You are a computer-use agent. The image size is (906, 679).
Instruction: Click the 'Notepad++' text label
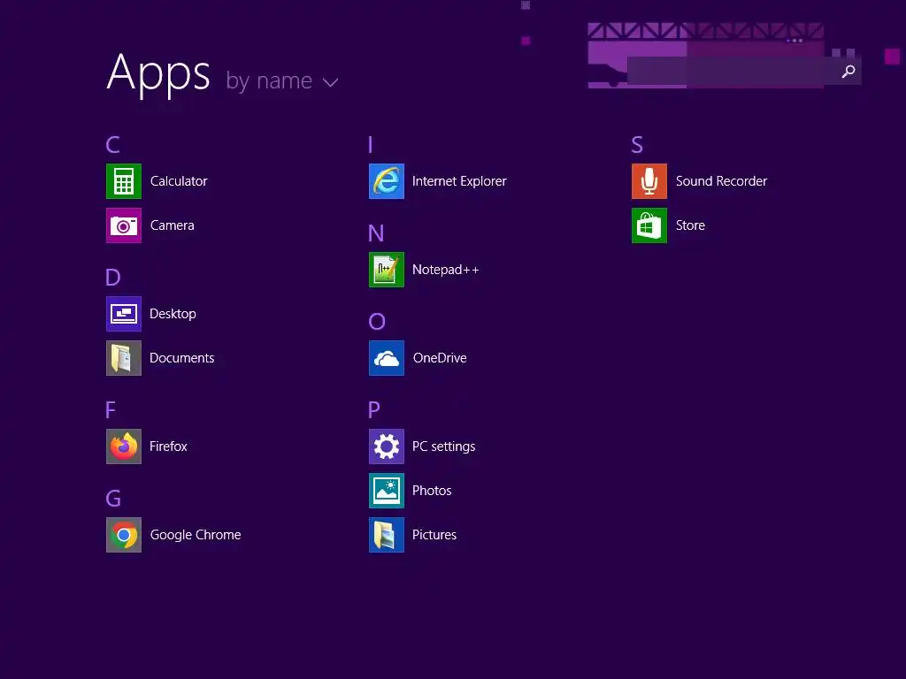pyautogui.click(x=446, y=270)
